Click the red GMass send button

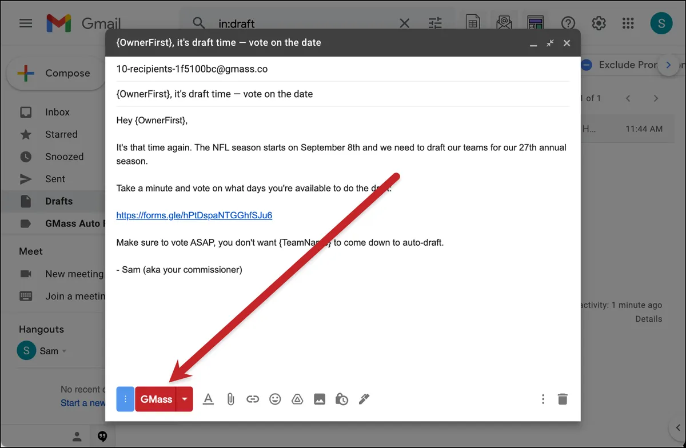click(156, 399)
